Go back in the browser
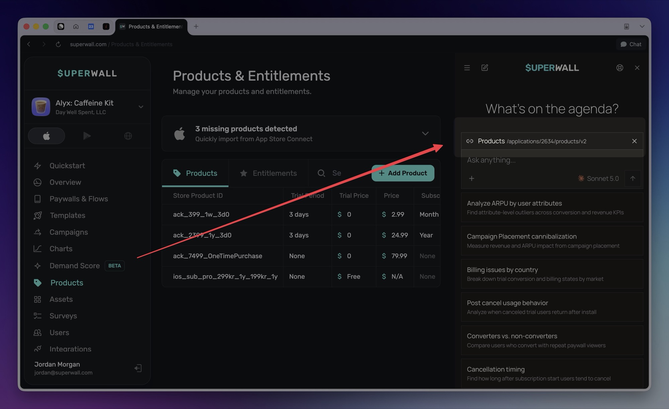Viewport: 669px width, 409px height. [29, 44]
